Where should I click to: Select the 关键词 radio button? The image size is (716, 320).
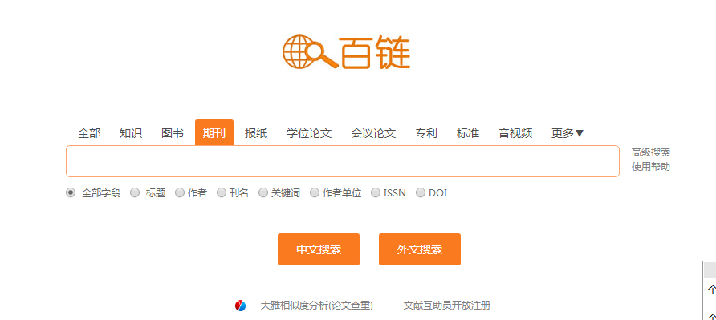(263, 193)
